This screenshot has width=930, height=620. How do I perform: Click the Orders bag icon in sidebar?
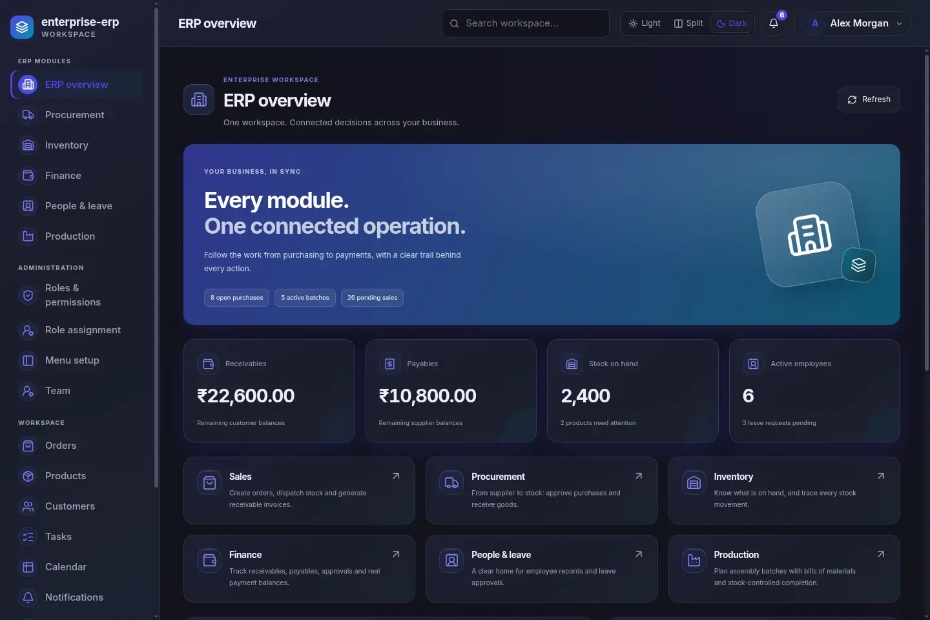28,446
